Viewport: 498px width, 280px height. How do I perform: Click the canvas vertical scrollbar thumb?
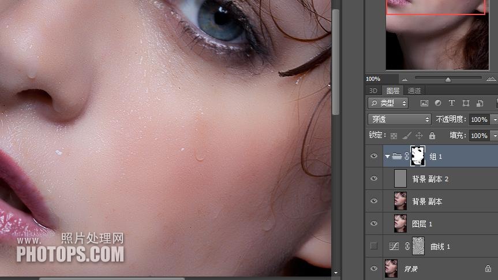point(336,62)
